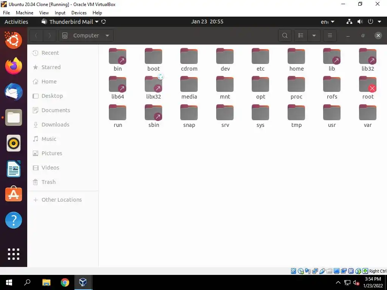This screenshot has height=290, width=387.
Task: Select Starred in the sidebar
Action: (63, 67)
